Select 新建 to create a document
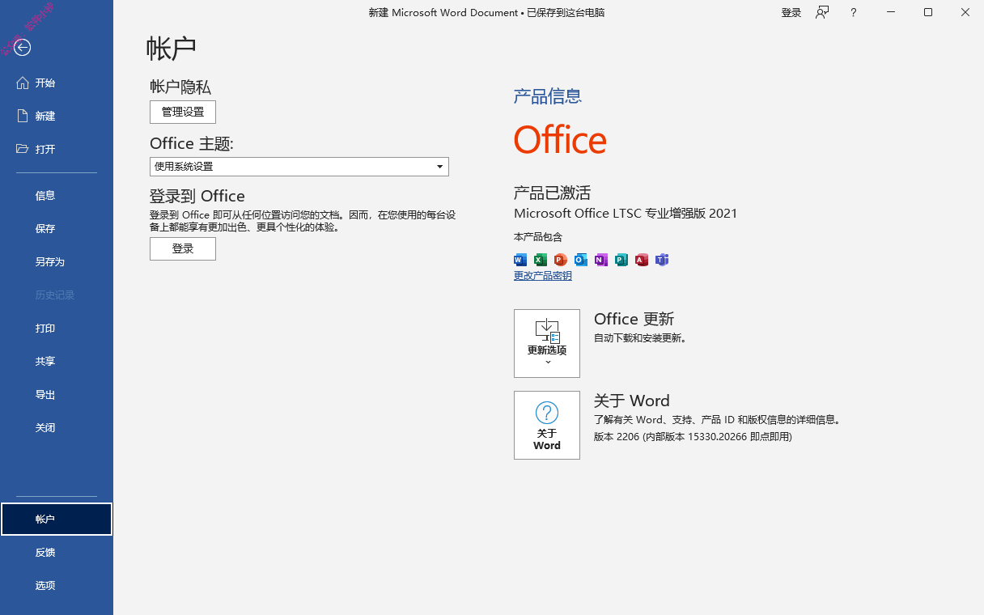 click(x=57, y=116)
